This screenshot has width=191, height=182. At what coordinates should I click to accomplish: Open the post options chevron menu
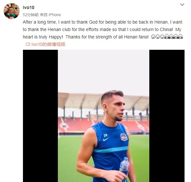[x=182, y=5]
